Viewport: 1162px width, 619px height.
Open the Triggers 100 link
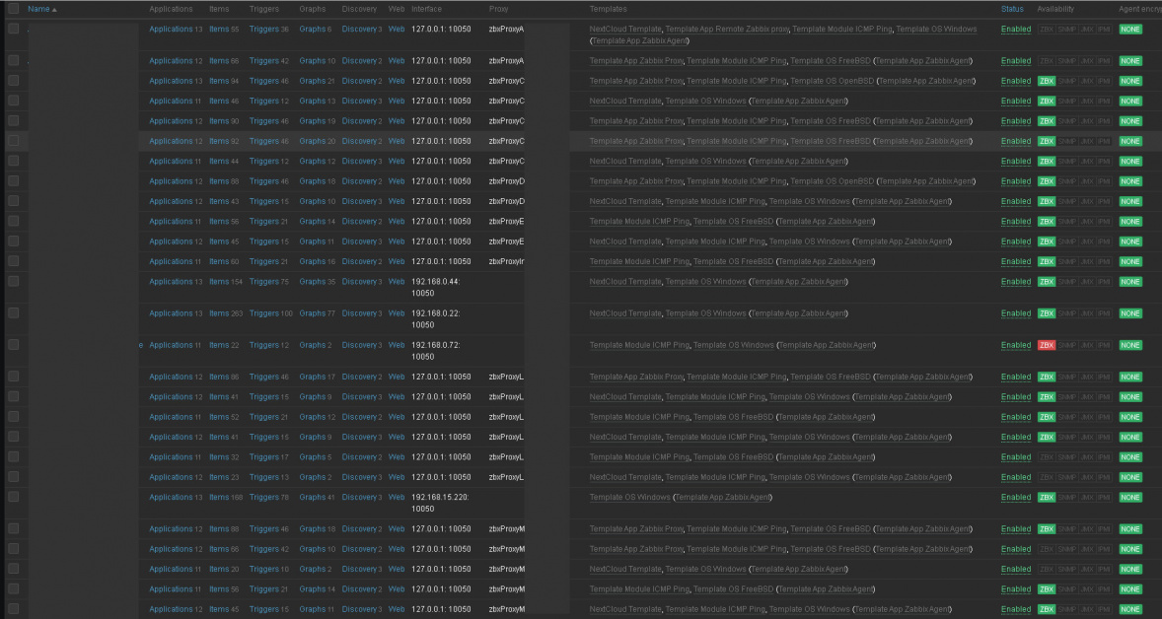pyautogui.click(x=270, y=313)
